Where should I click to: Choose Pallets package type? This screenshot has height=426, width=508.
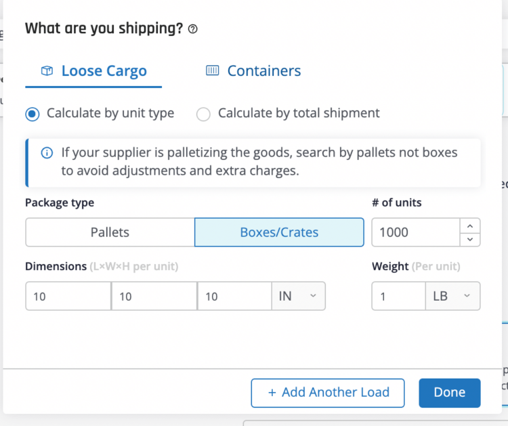pyautogui.click(x=110, y=232)
